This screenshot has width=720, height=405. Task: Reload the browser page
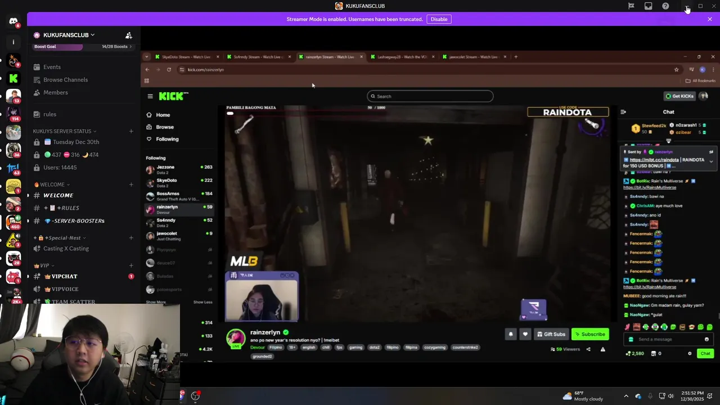pos(169,70)
